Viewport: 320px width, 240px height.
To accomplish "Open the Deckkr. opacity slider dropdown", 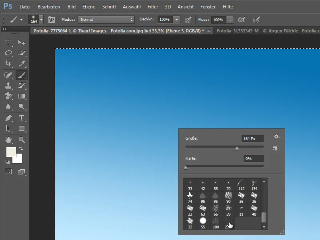I will [176, 20].
